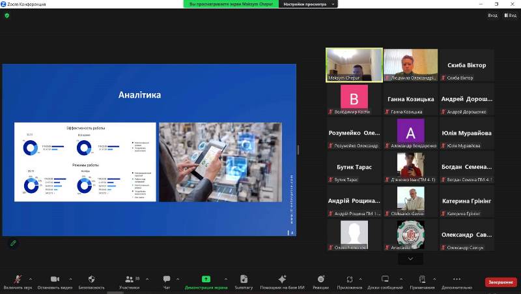Select the Богдан Семена participant tile
This screenshot has height=294, width=521.
coord(466,167)
